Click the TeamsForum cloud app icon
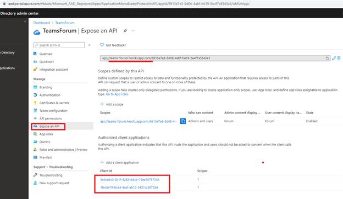This screenshot has width=343, height=199. coord(37,32)
